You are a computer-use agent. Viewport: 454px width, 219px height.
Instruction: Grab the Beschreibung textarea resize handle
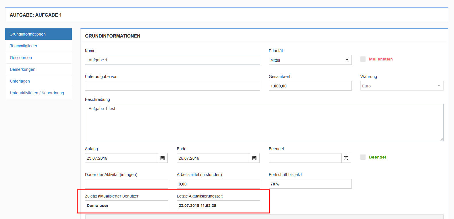pyautogui.click(x=441, y=139)
